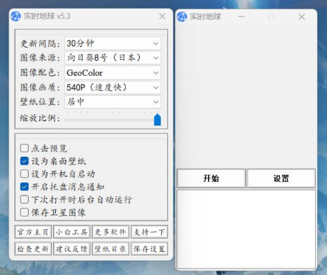This screenshot has height=275, width=327.
Task: Enable the 点击预览 checkbox
Action: 24,148
